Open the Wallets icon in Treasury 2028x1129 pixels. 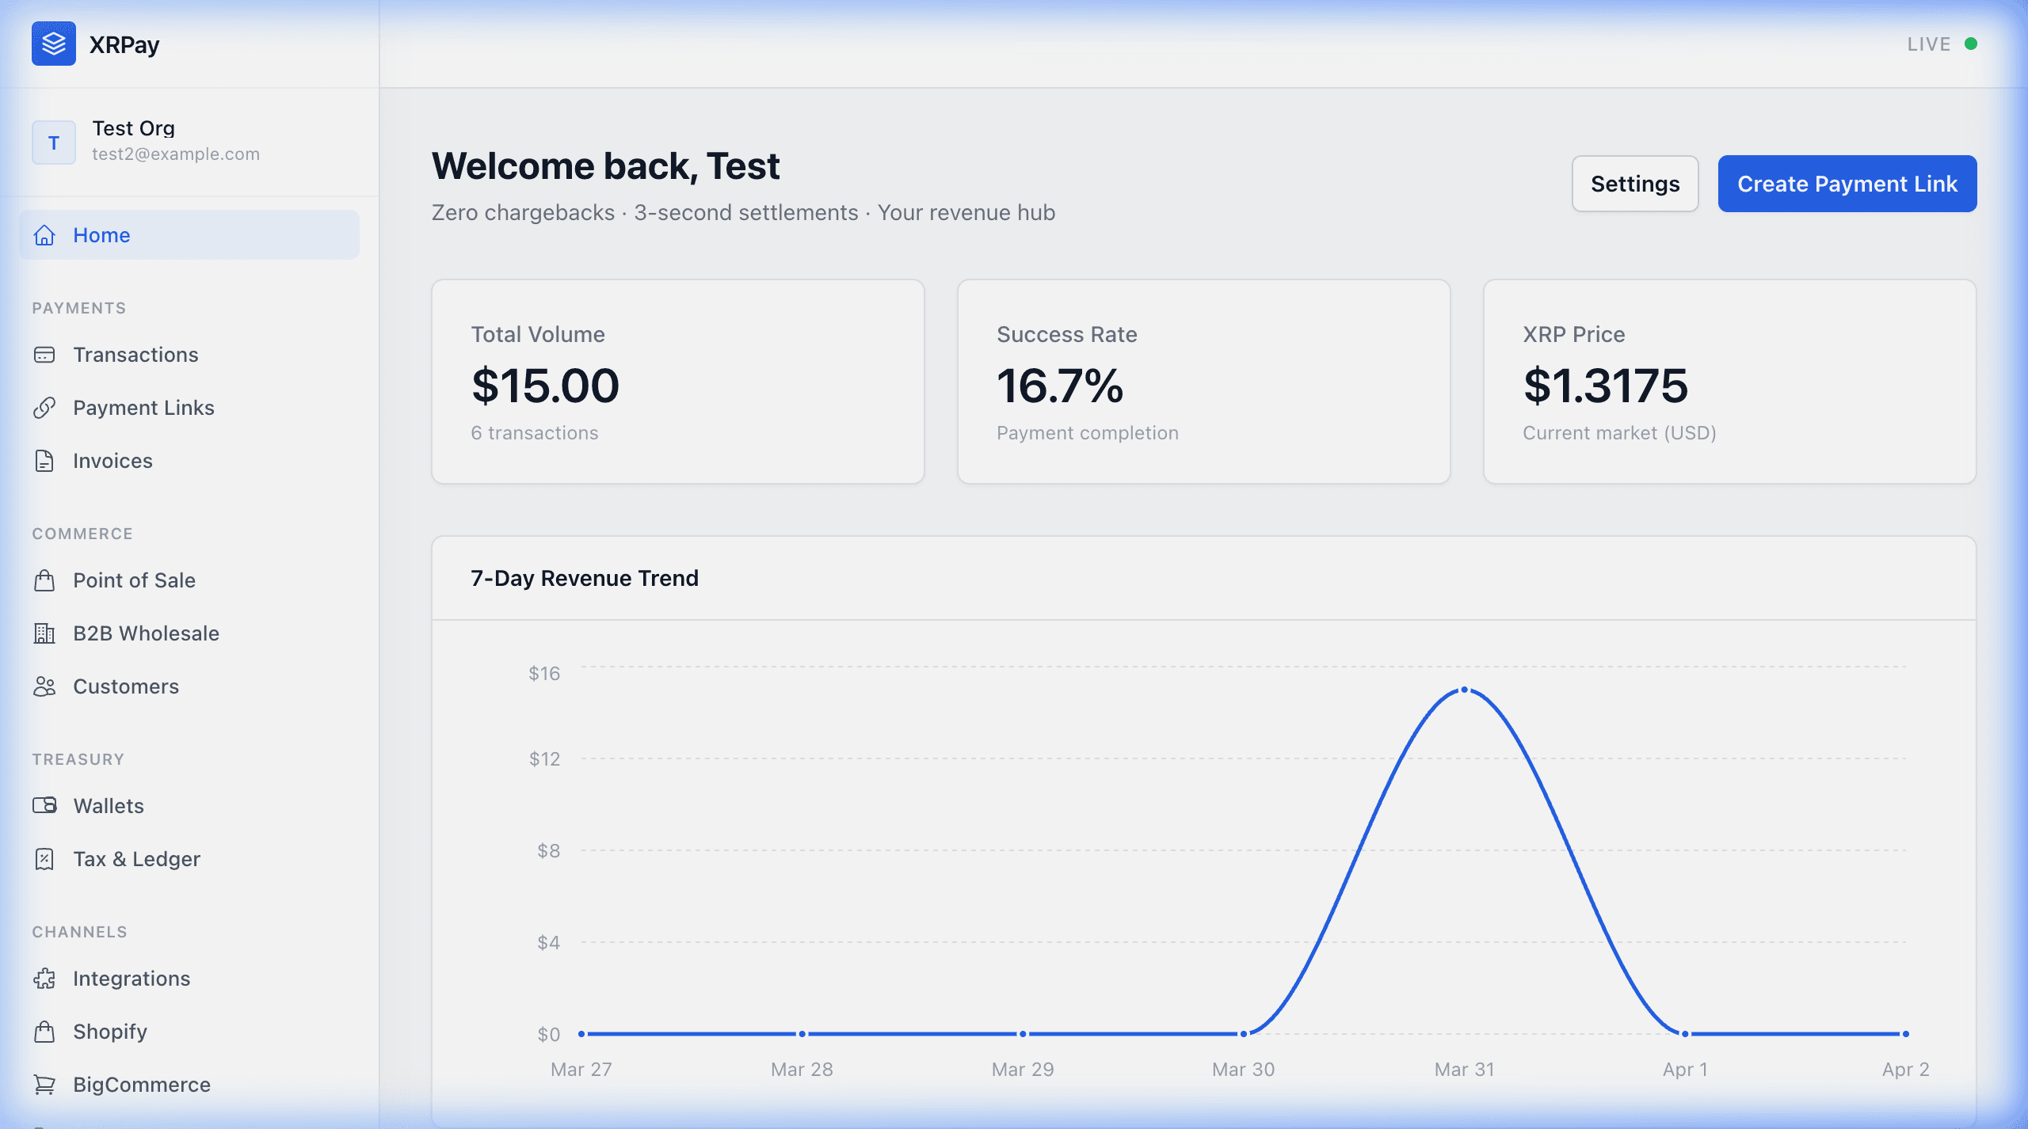[x=44, y=806]
